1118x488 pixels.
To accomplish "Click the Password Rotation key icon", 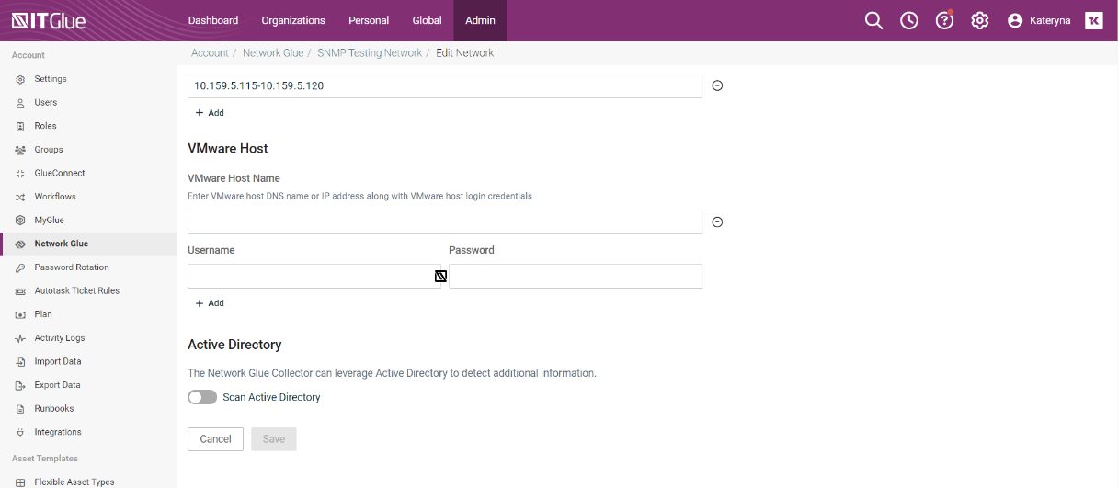I will [x=20, y=267].
